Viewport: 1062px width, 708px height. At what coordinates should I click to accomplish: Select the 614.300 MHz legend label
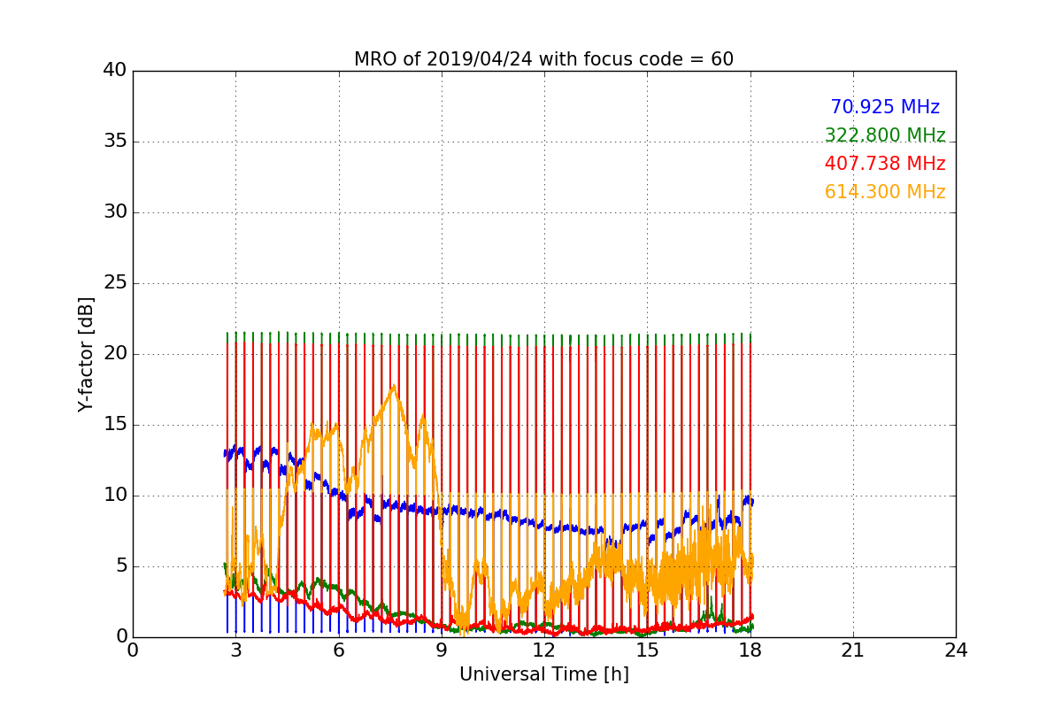[885, 192]
